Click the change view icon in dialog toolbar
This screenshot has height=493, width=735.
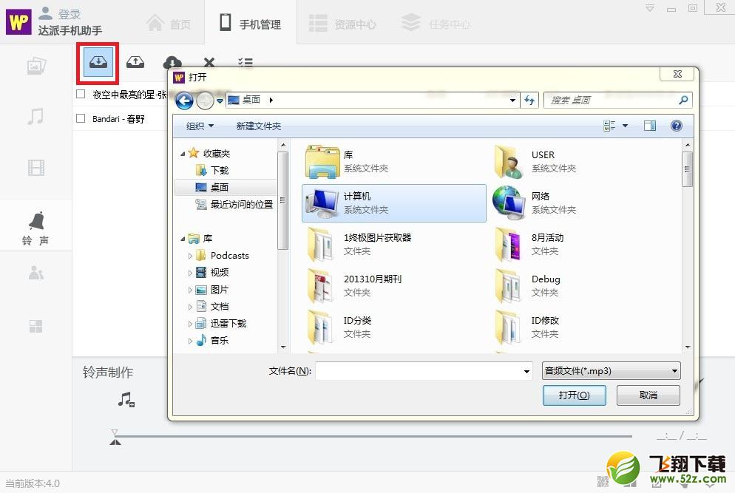pyautogui.click(x=609, y=126)
